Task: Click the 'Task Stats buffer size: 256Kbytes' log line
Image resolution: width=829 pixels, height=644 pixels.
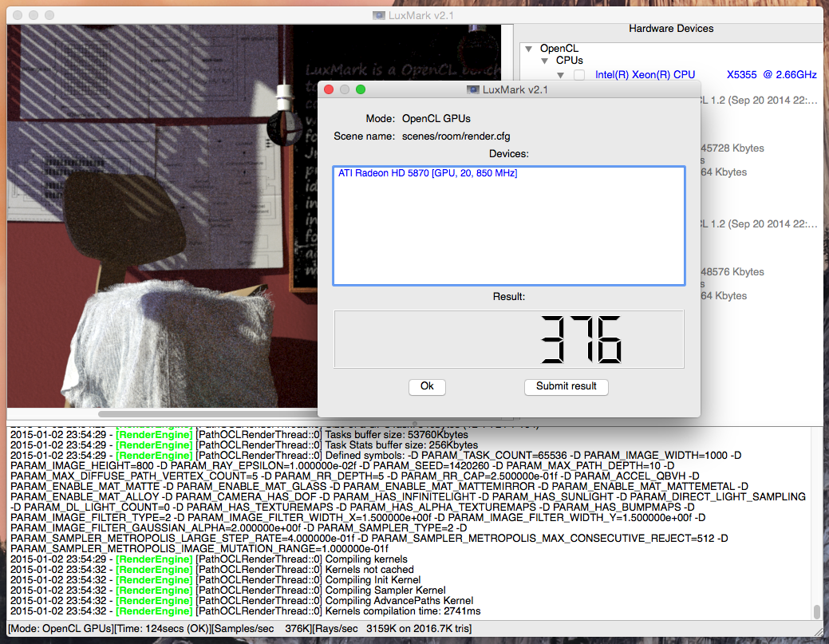Action: click(x=243, y=445)
